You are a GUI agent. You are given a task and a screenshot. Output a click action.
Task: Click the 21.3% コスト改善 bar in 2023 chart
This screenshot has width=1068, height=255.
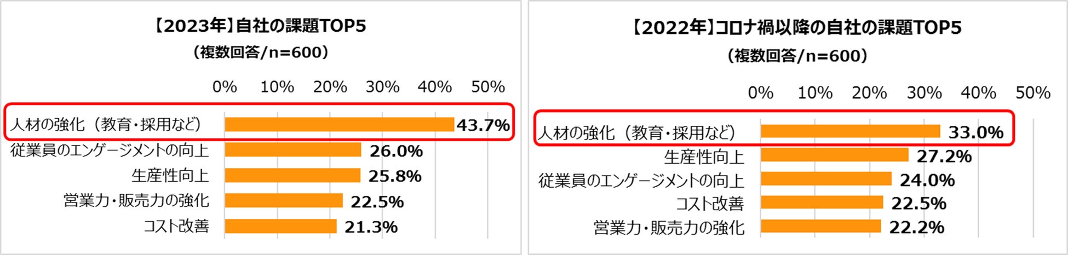tap(280, 226)
